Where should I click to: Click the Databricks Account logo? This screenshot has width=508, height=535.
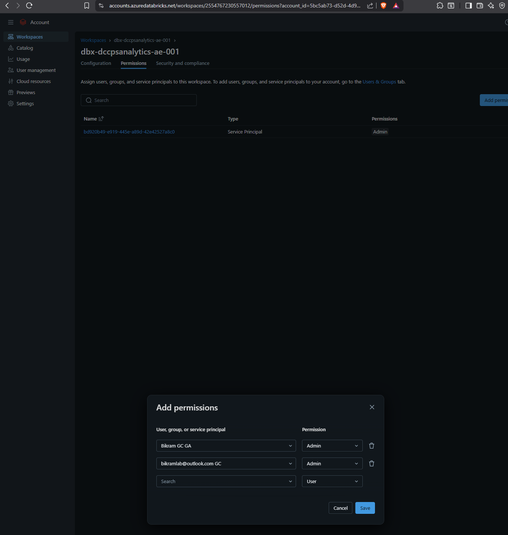click(23, 22)
